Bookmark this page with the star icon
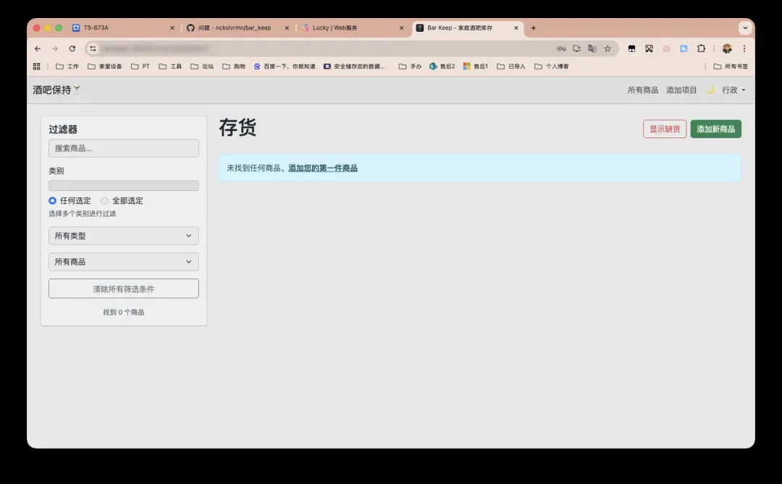Image resolution: width=782 pixels, height=484 pixels. point(607,48)
